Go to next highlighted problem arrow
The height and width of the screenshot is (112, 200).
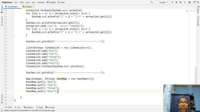pyautogui.click(x=195, y=11)
